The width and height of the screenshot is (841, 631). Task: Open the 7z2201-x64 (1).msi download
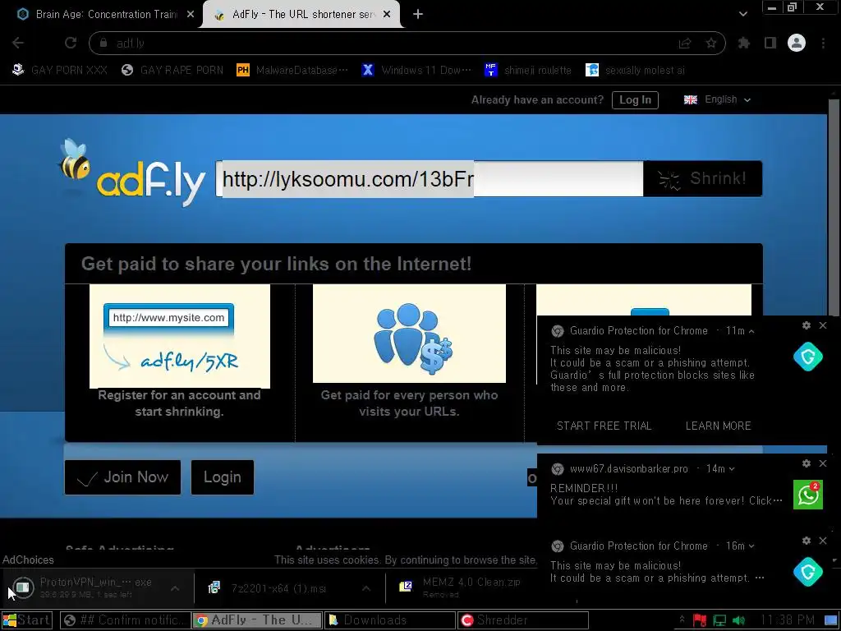(269, 588)
